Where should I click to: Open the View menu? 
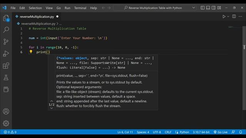[49, 8]
